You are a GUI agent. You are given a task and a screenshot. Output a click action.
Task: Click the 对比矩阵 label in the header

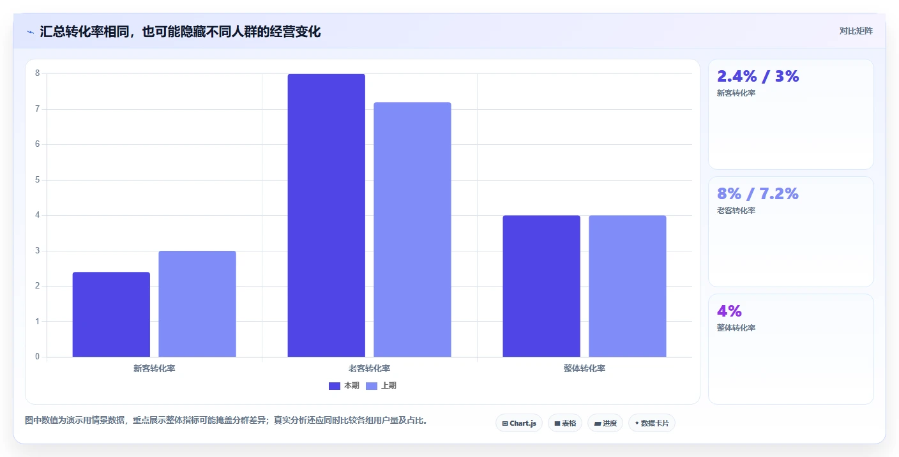tap(856, 31)
